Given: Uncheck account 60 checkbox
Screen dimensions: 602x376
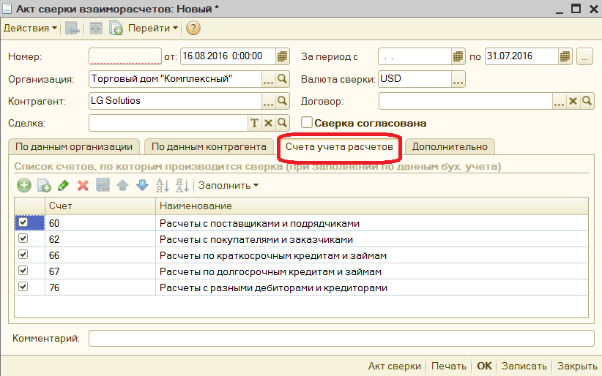Looking at the screenshot, I should click(23, 222).
